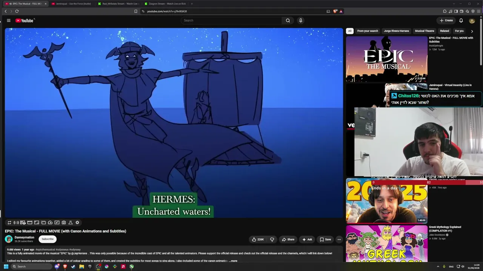Select the All filter chip

(350, 31)
